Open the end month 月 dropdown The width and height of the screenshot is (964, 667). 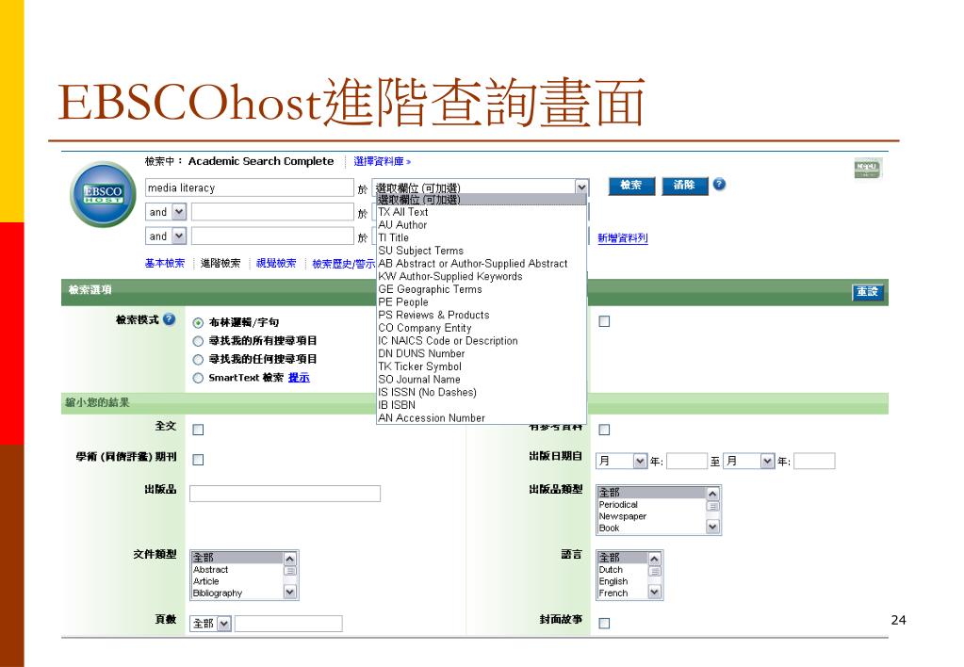(767, 461)
